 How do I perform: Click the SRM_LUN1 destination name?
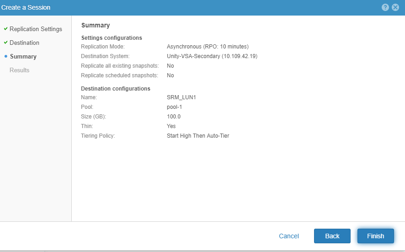click(x=181, y=97)
